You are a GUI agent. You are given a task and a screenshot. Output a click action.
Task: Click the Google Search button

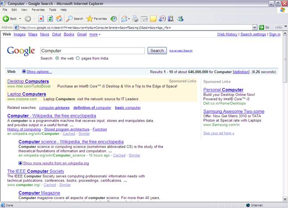[x=157, y=51]
